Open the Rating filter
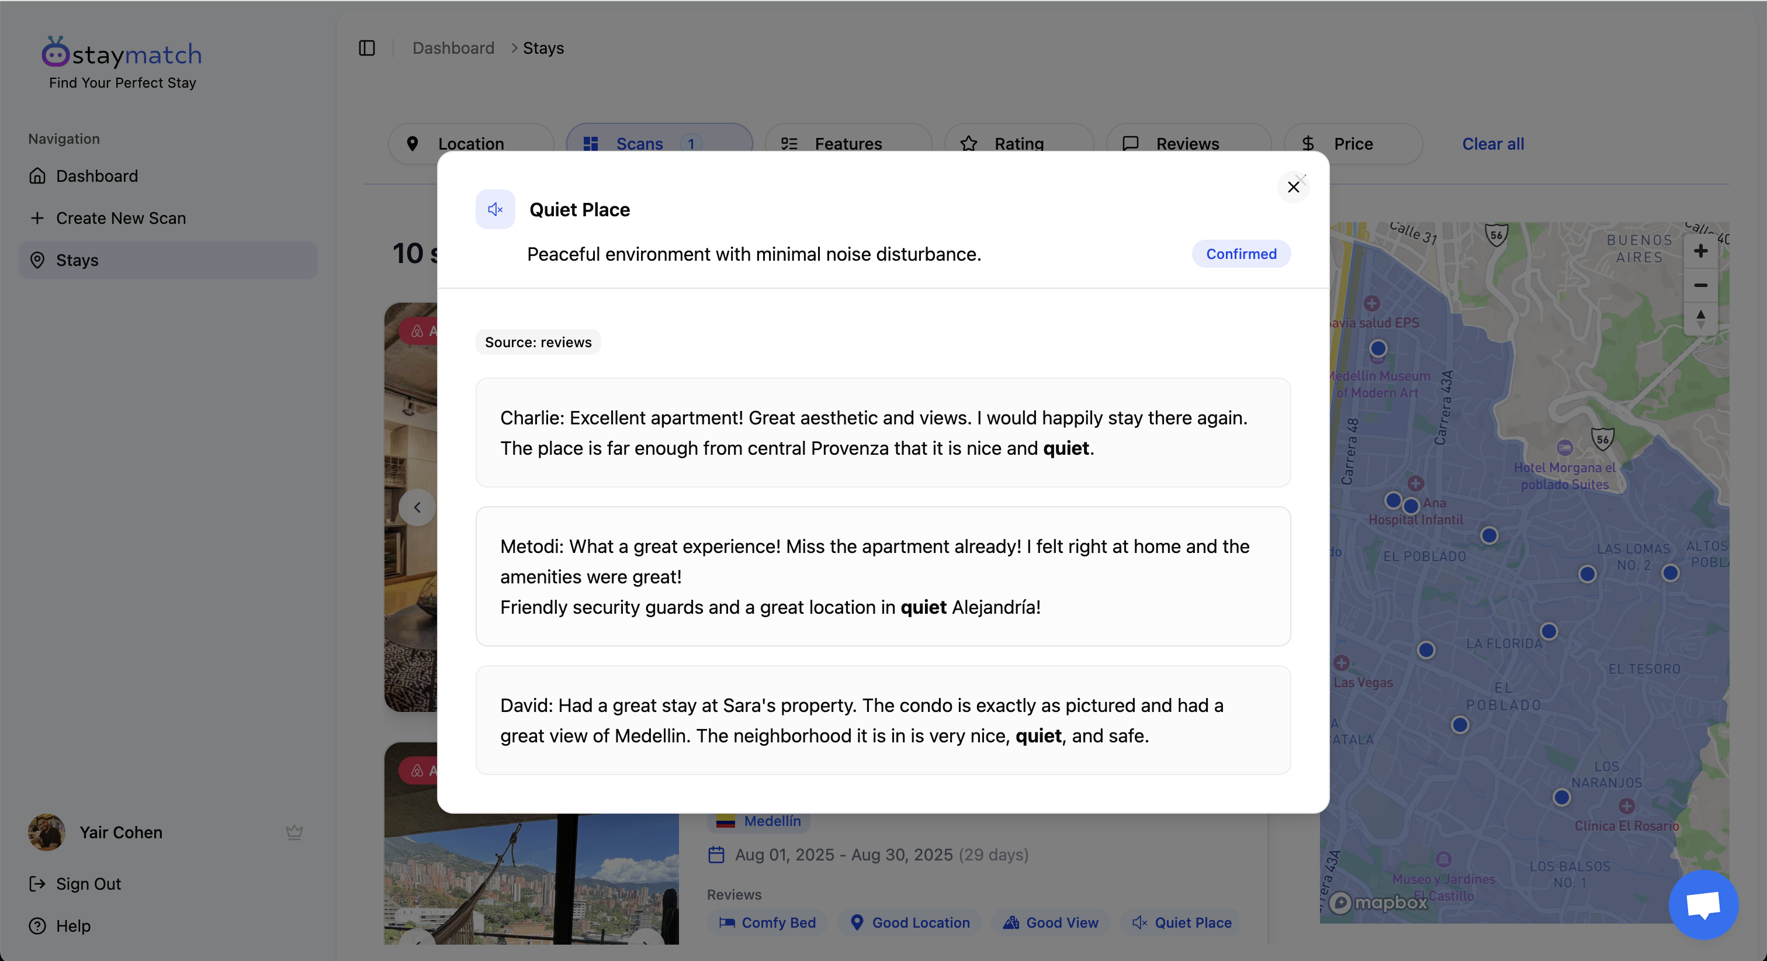Image resolution: width=1767 pixels, height=961 pixels. tap(1018, 143)
